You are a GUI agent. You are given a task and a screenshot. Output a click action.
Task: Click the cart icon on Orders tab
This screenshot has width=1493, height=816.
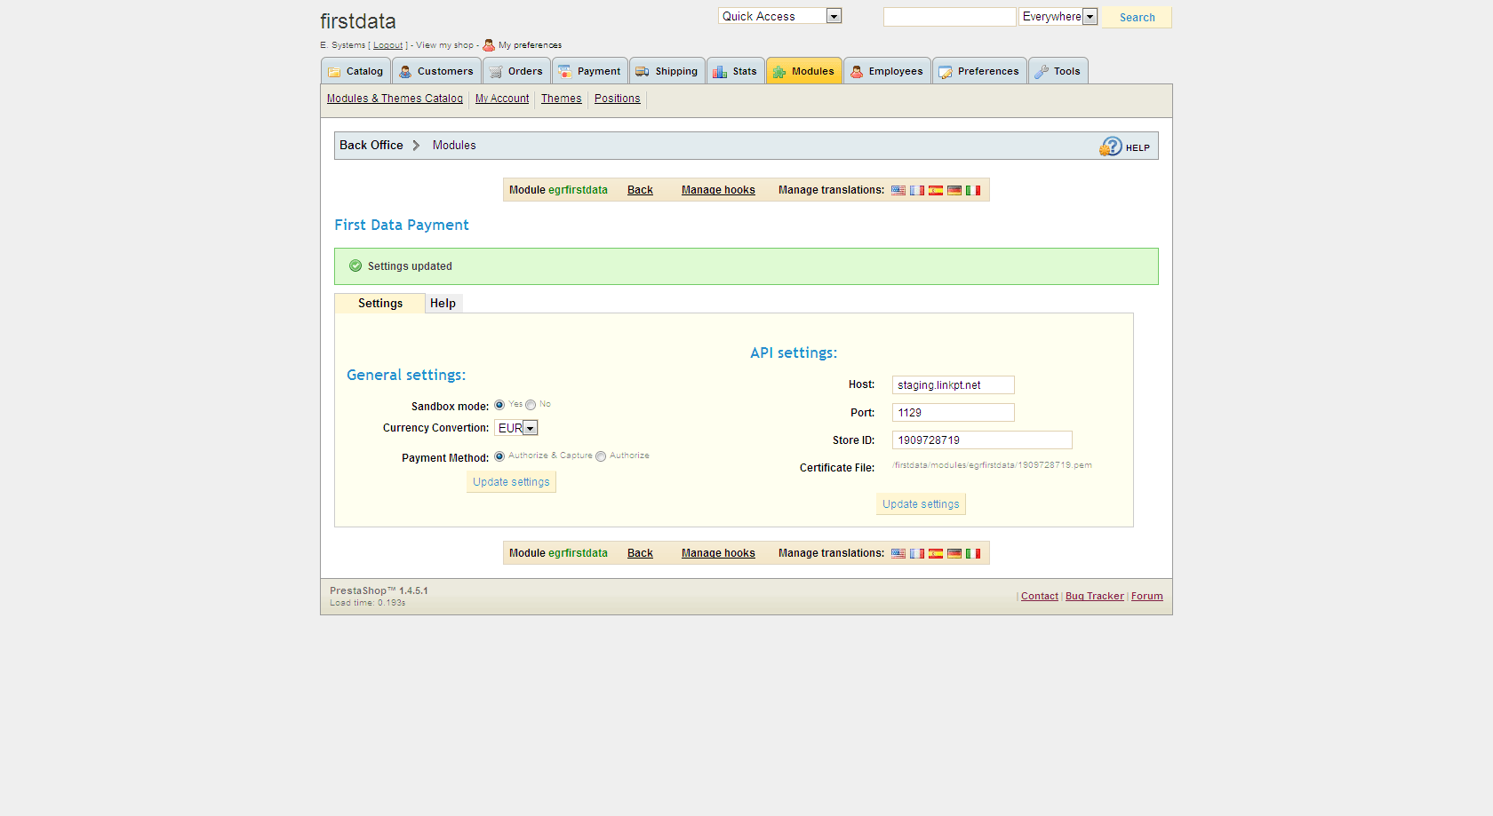click(x=496, y=72)
